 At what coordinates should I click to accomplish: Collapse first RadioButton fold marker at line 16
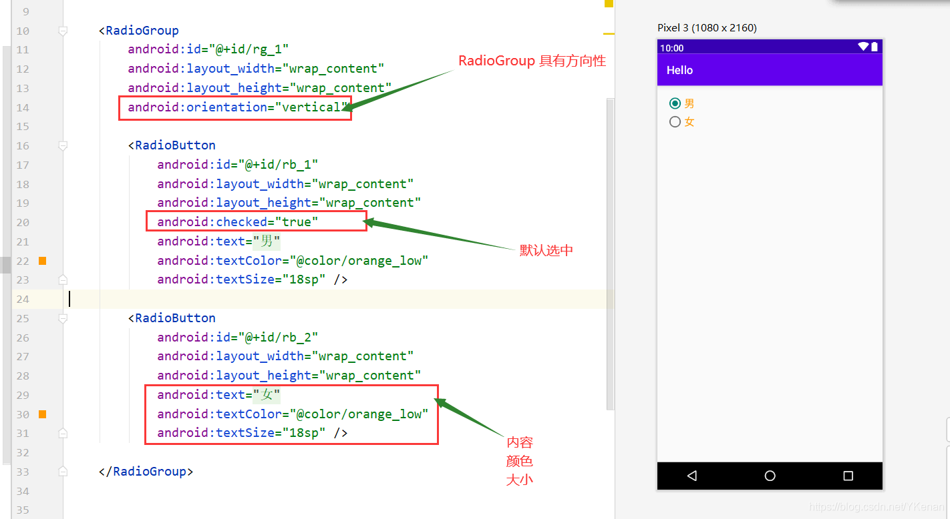[x=63, y=145]
